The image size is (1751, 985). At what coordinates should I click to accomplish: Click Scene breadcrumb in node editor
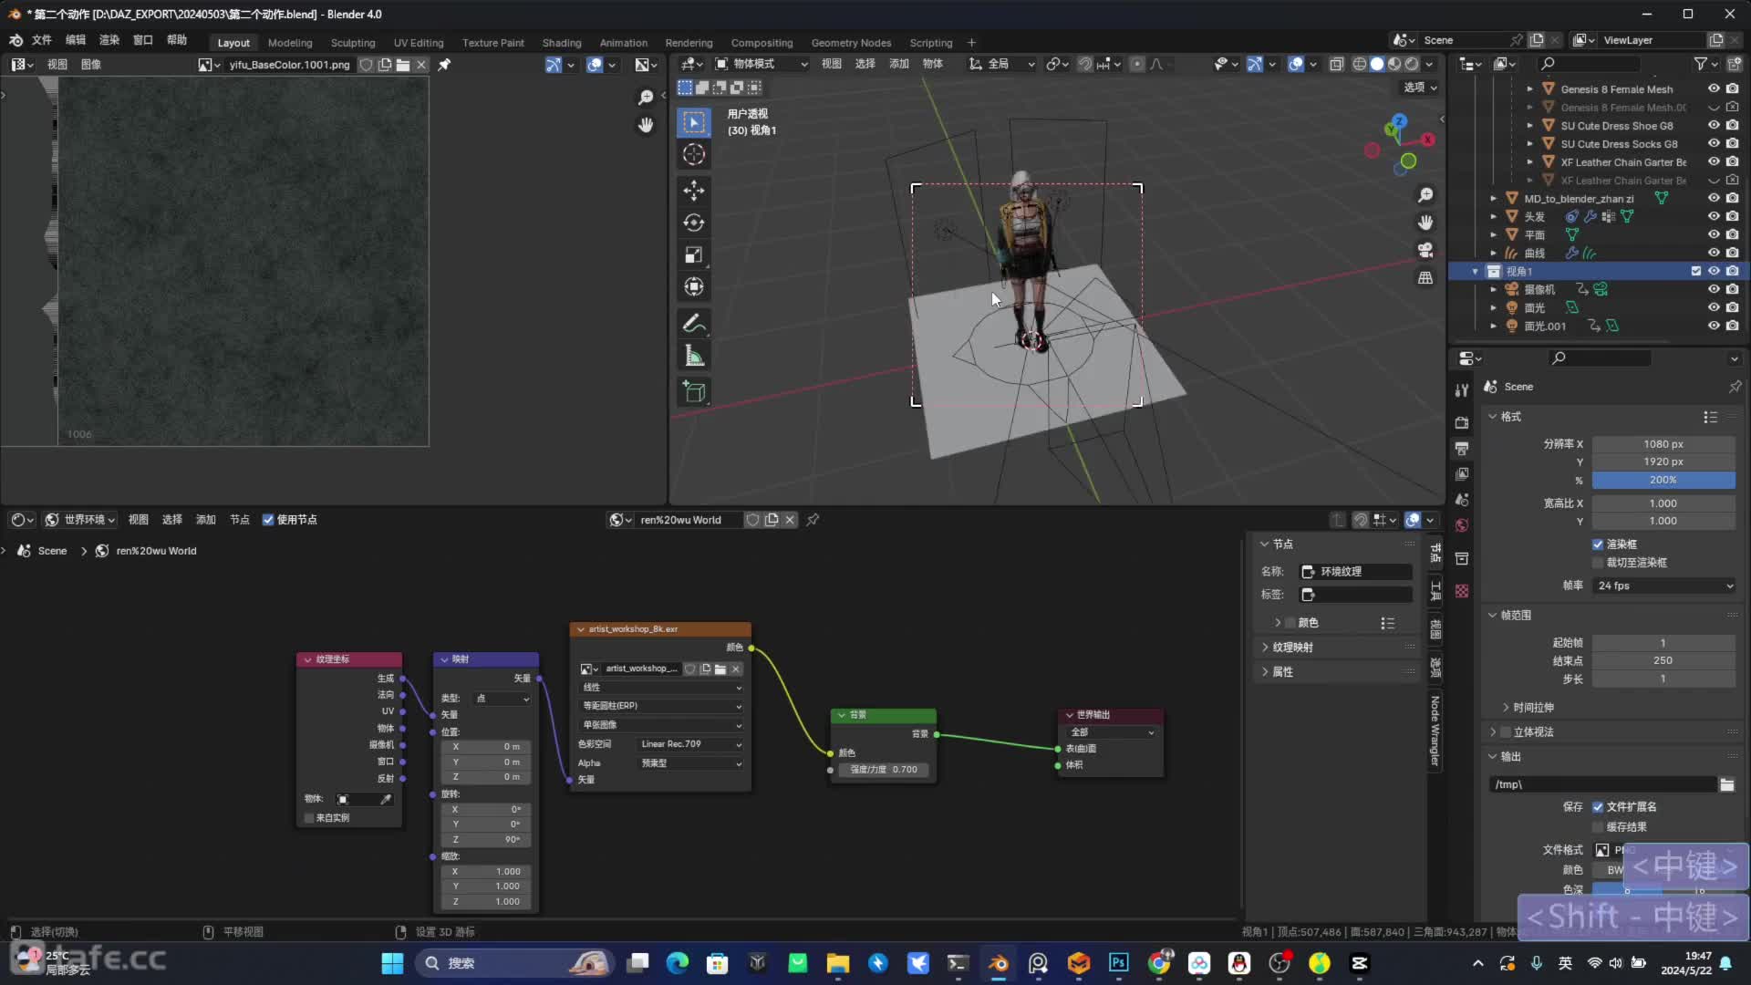(52, 551)
